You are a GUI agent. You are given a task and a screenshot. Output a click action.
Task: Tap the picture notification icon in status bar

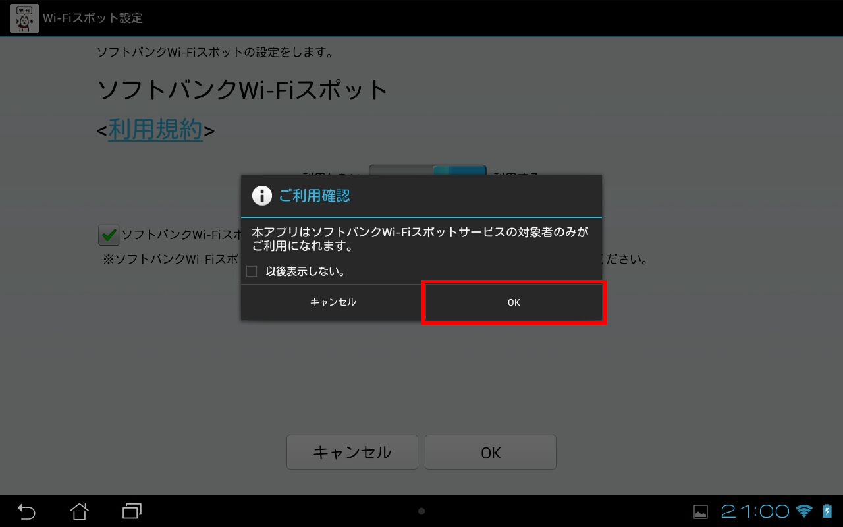[x=701, y=512]
